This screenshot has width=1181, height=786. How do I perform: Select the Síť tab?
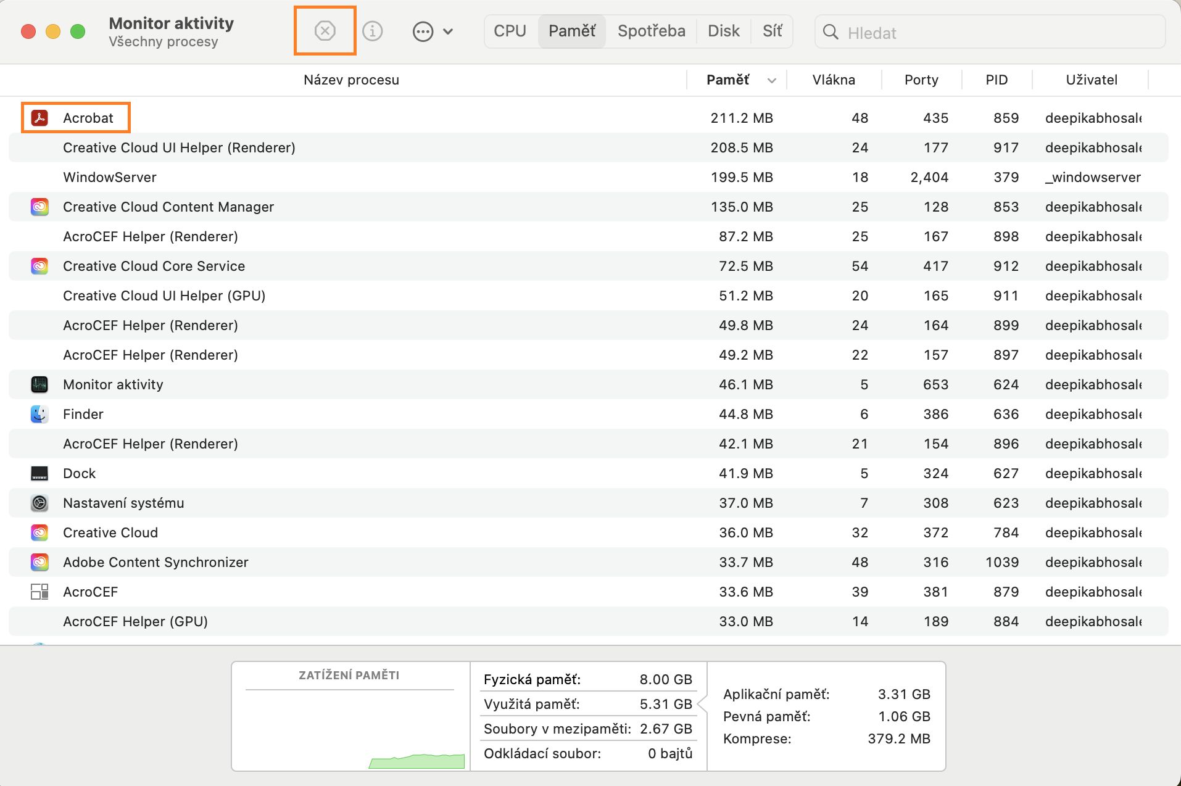click(772, 31)
